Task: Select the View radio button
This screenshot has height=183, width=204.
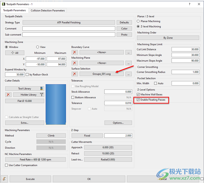Action: [38, 47]
